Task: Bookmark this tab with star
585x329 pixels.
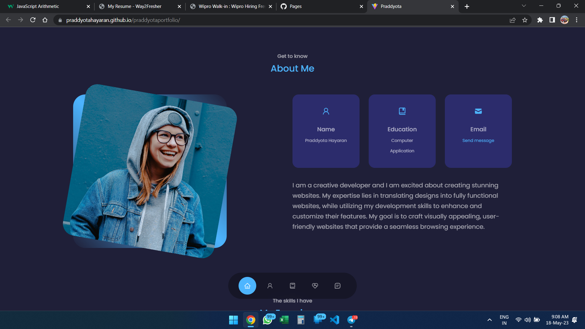Action: point(525,20)
